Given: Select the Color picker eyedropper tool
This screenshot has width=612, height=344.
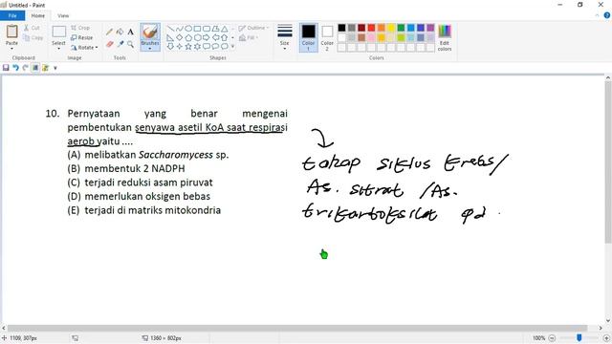Looking at the screenshot, I should pos(120,45).
